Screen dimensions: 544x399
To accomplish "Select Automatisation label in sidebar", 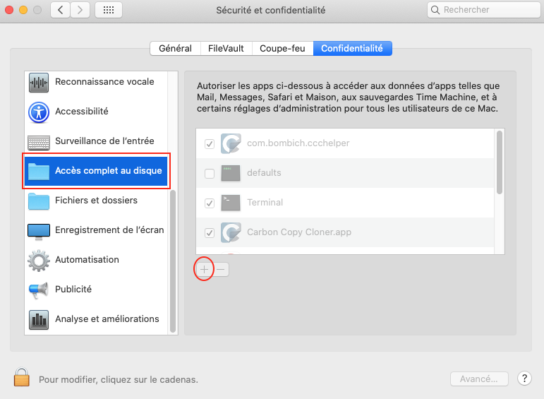I will point(87,259).
